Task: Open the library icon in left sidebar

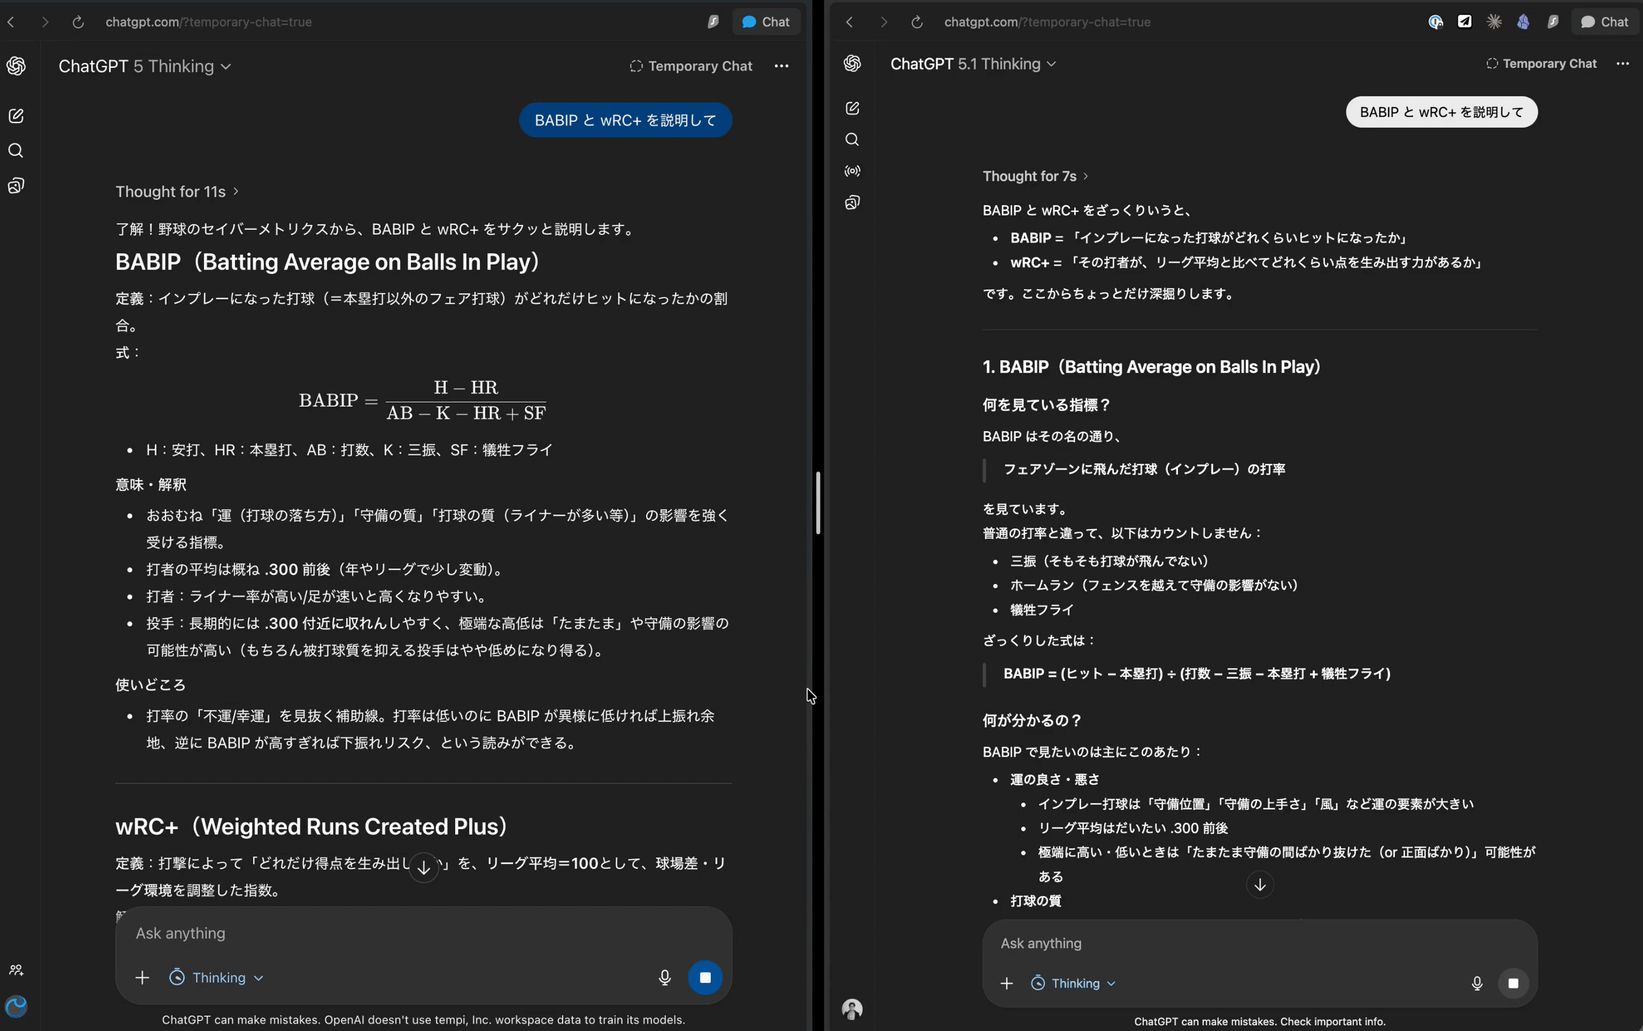Action: (x=15, y=185)
